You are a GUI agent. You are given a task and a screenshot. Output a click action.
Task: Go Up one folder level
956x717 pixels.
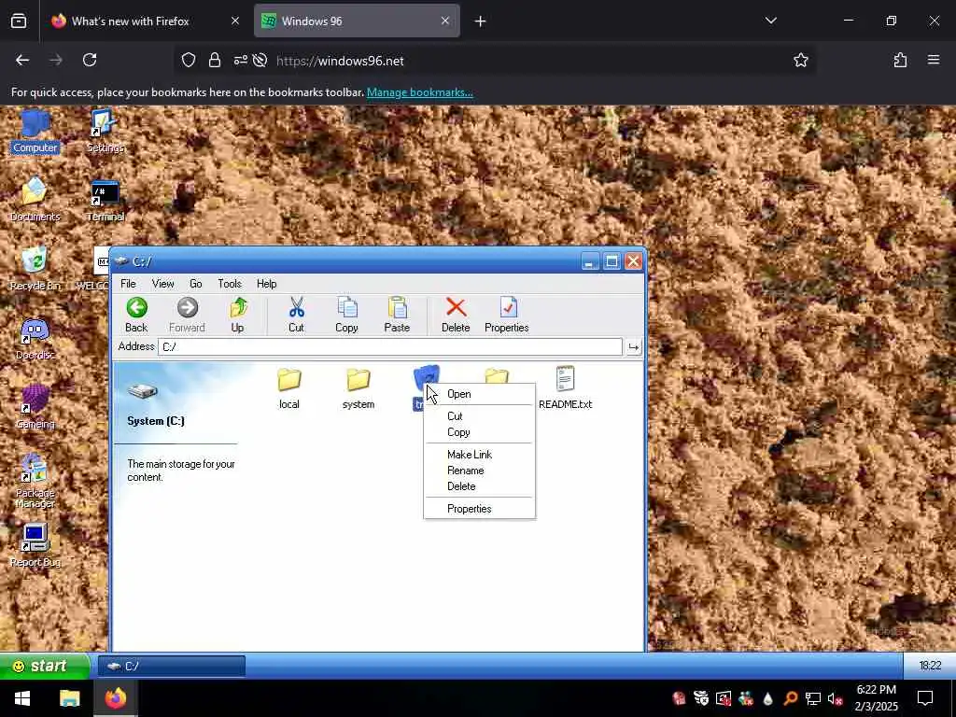tap(238, 315)
